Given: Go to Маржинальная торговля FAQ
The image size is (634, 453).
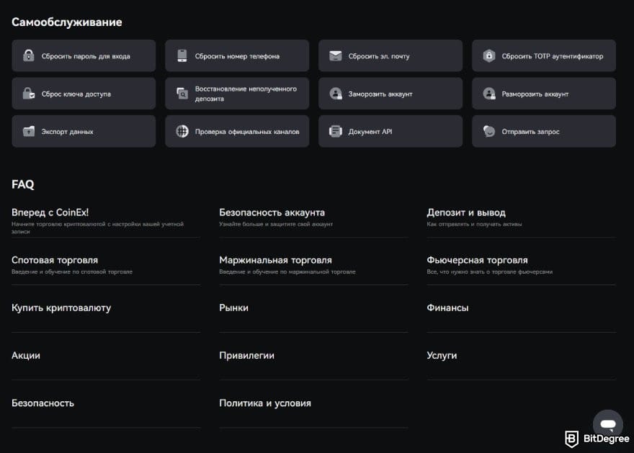Looking at the screenshot, I should tap(275, 260).
